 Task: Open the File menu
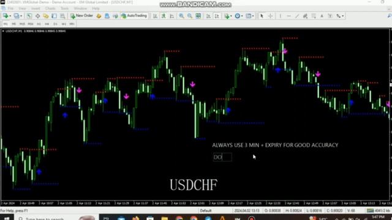10,8
